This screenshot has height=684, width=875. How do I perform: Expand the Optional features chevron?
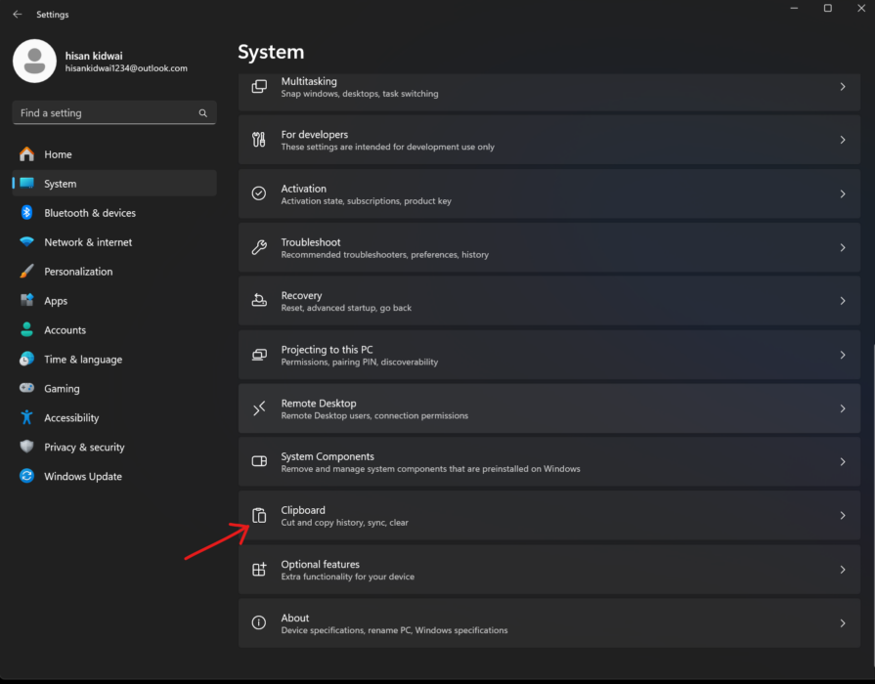tap(842, 569)
